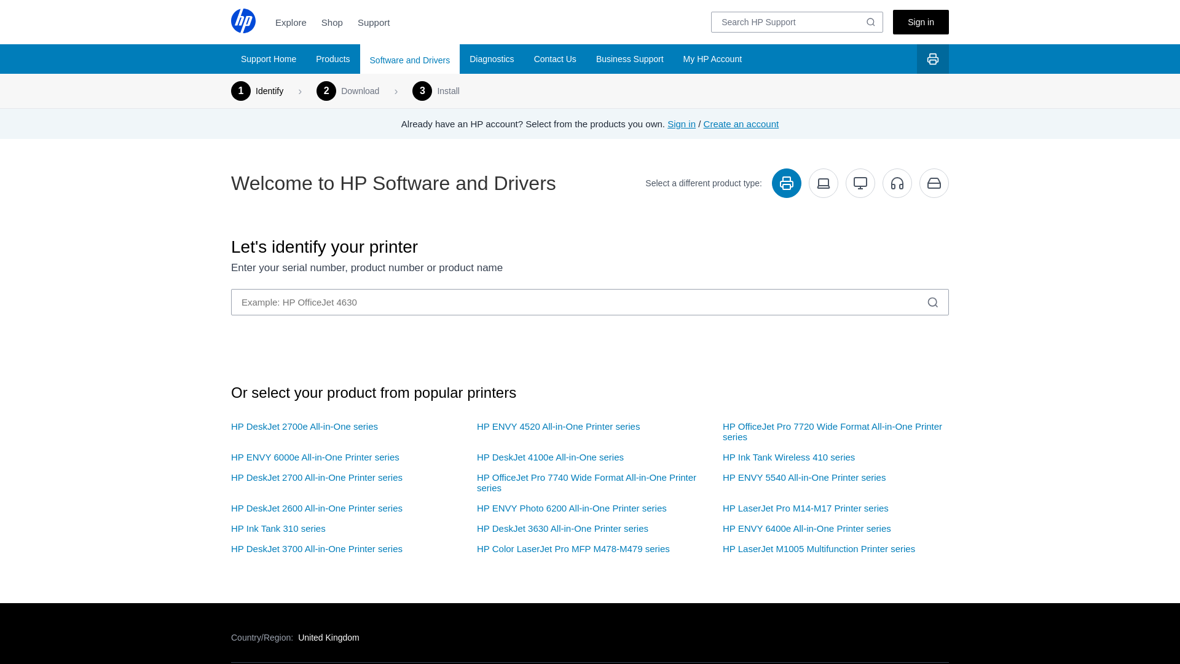This screenshot has height=664, width=1180.
Task: Open HP DeskJet 2700e All-in-One series
Action: pos(305,427)
